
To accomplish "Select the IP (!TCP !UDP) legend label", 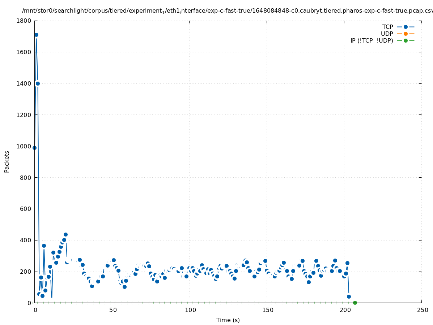I will (x=372, y=41).
